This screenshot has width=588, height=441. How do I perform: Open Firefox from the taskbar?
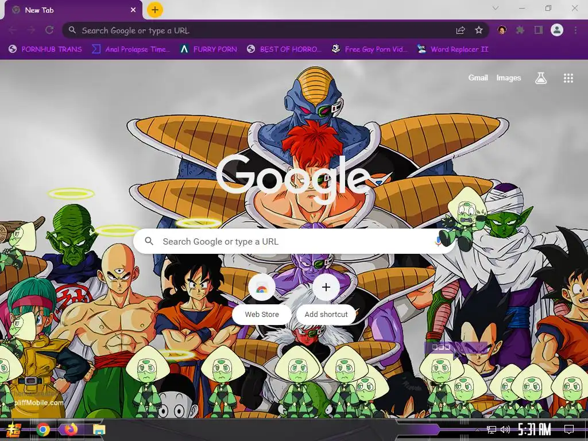[x=71, y=430]
